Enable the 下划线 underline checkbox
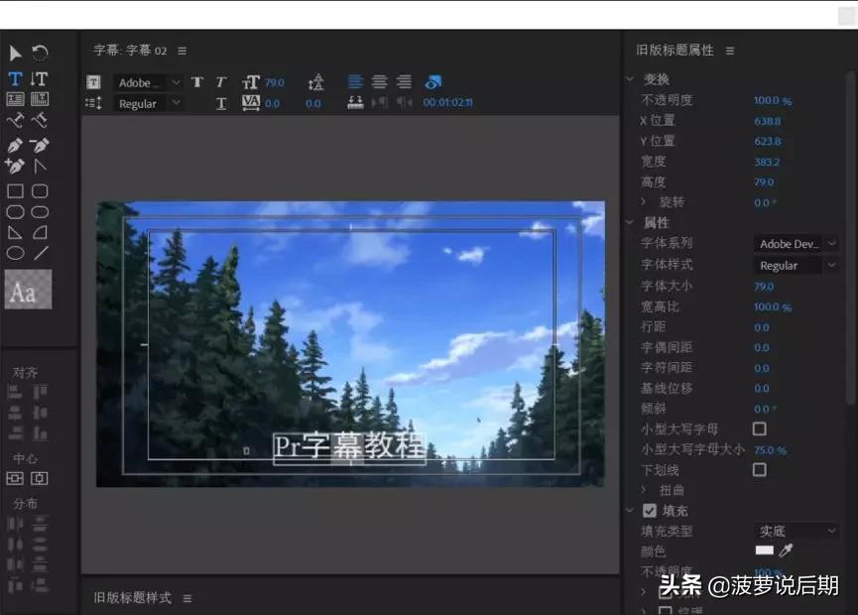The image size is (858, 615). point(759,469)
